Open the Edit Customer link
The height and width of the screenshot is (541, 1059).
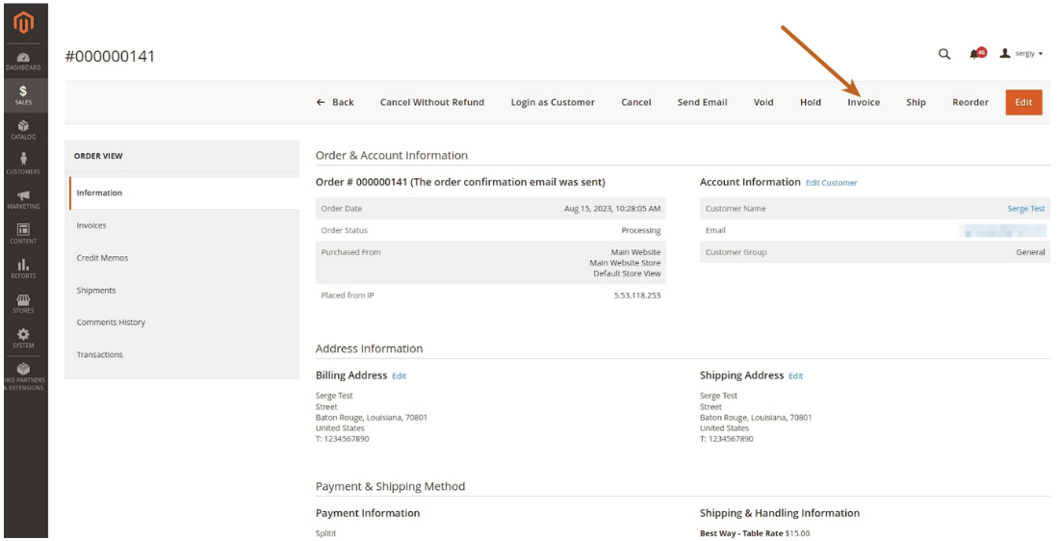832,183
